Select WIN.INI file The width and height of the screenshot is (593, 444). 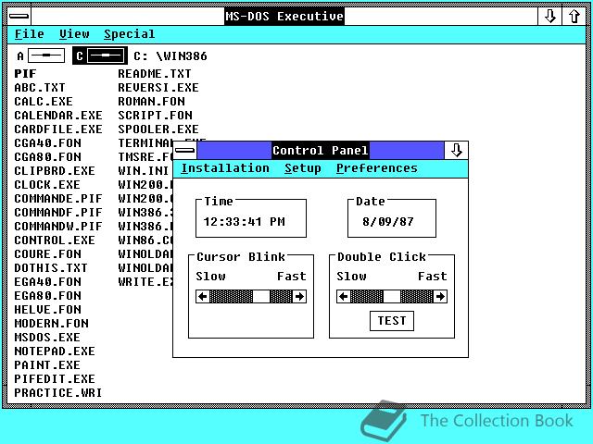[144, 170]
